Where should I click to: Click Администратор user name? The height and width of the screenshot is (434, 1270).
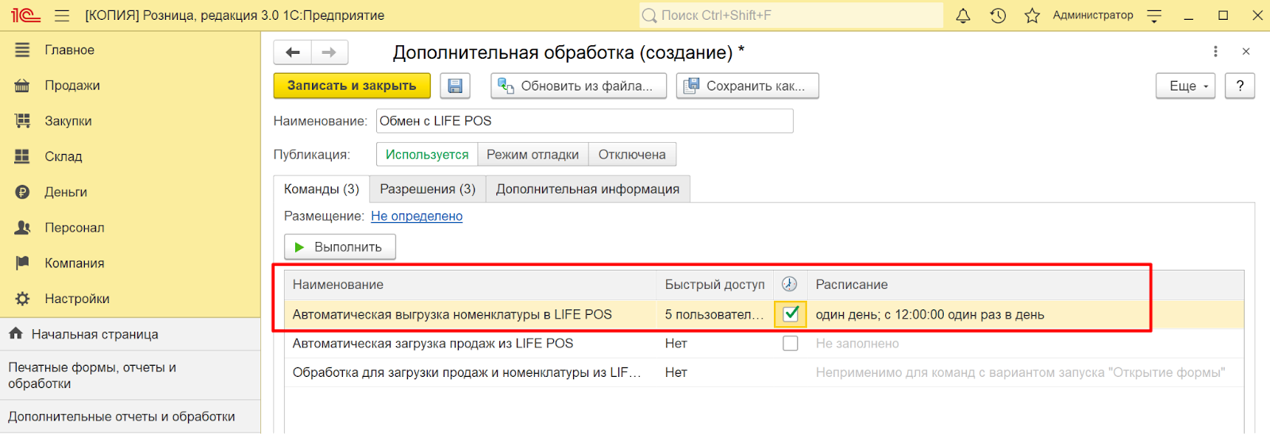(1093, 15)
